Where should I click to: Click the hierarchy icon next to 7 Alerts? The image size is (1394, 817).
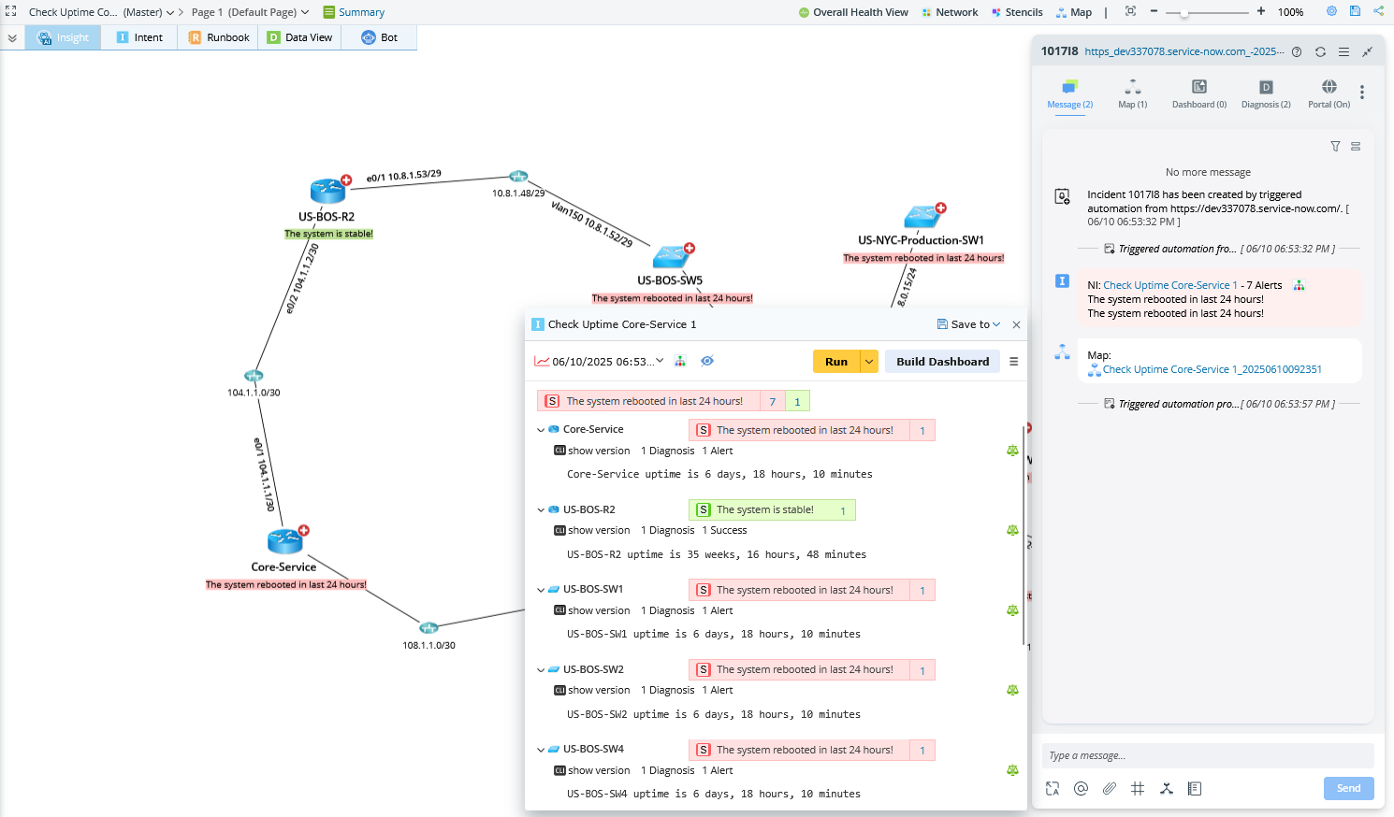pyautogui.click(x=1299, y=285)
